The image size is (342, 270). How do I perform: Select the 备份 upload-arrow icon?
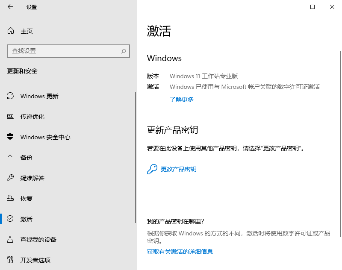click(10, 158)
